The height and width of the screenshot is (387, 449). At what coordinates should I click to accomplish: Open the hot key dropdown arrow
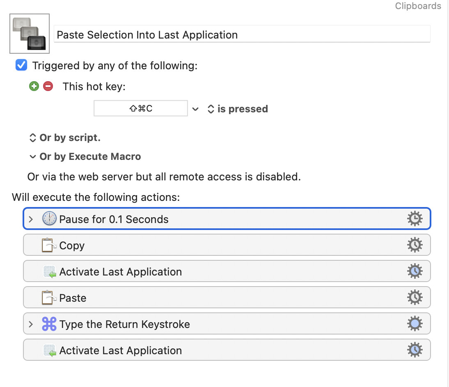tap(195, 109)
